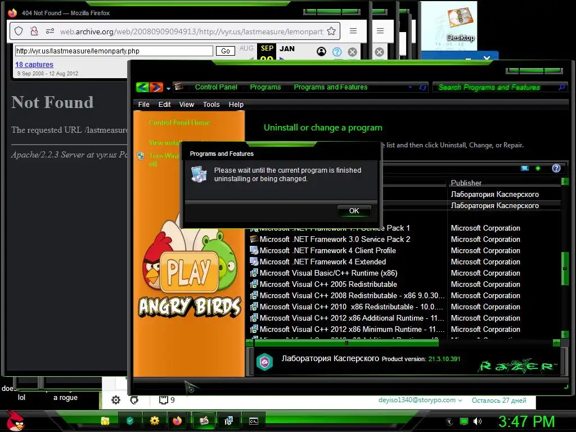Go back with the green arrow in Control Panel
This screenshot has height=432, width=576.
142,87
